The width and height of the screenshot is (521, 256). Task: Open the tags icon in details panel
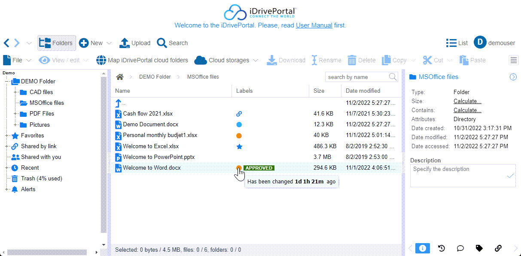pos(479,248)
